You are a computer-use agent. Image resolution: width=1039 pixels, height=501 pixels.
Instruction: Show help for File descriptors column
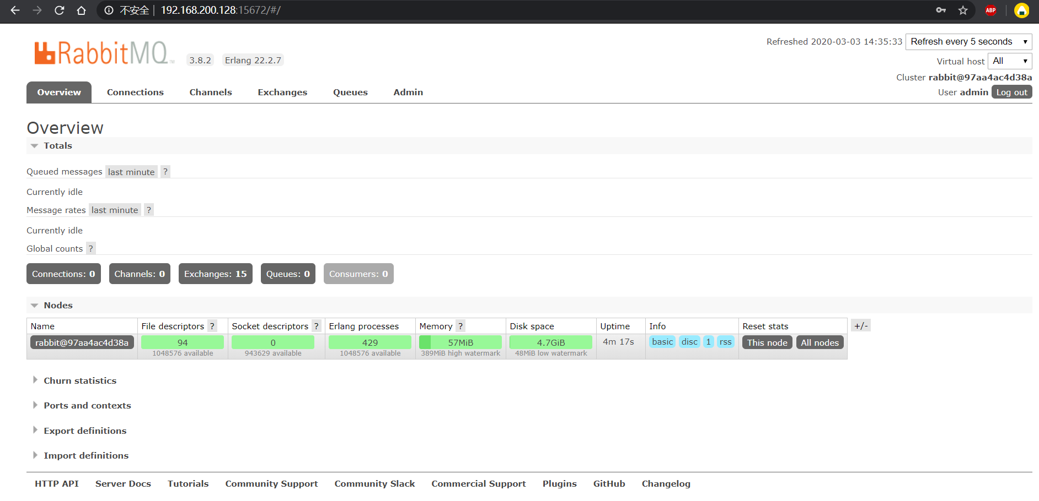[x=212, y=326]
